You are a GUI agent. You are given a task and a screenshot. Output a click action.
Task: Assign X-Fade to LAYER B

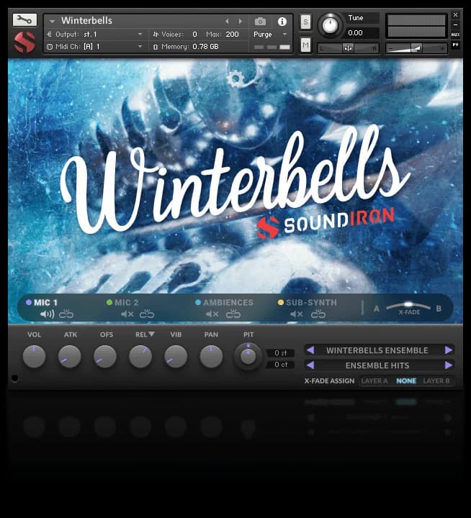[x=436, y=381]
